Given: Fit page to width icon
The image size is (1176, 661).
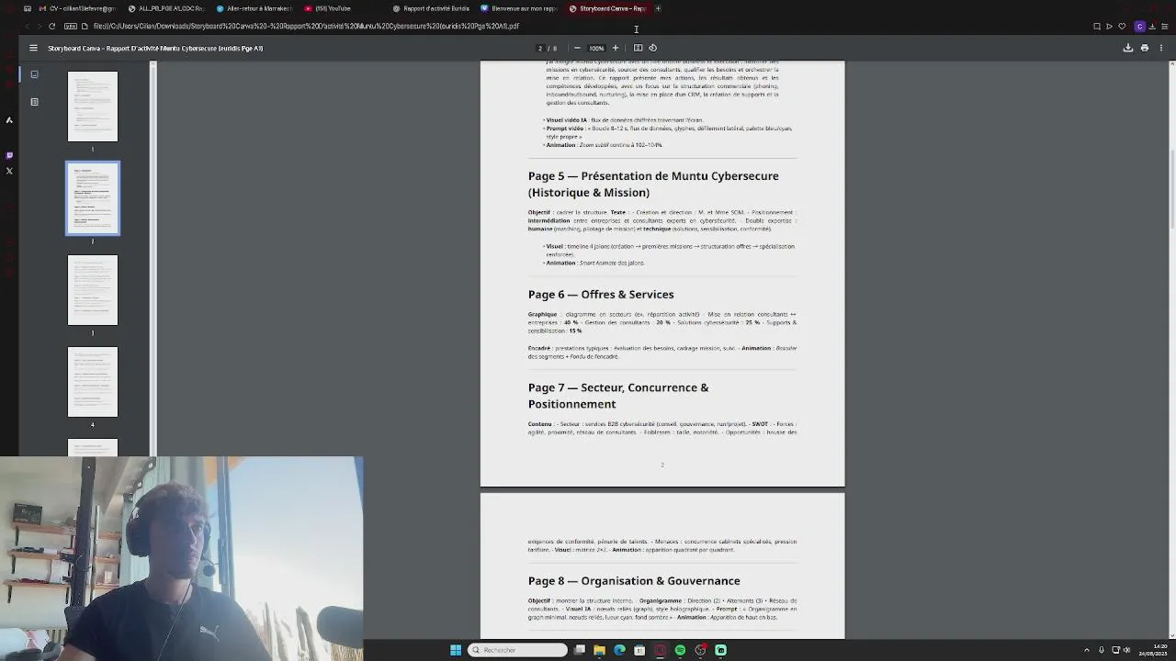Looking at the screenshot, I should (638, 48).
